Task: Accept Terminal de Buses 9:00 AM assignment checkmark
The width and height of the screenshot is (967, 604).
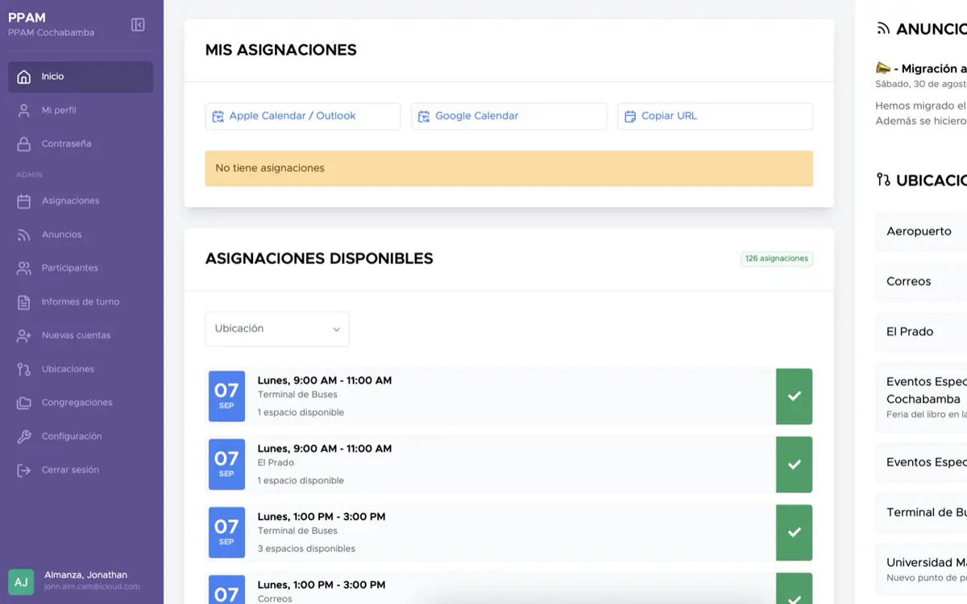Action: pyautogui.click(x=794, y=396)
